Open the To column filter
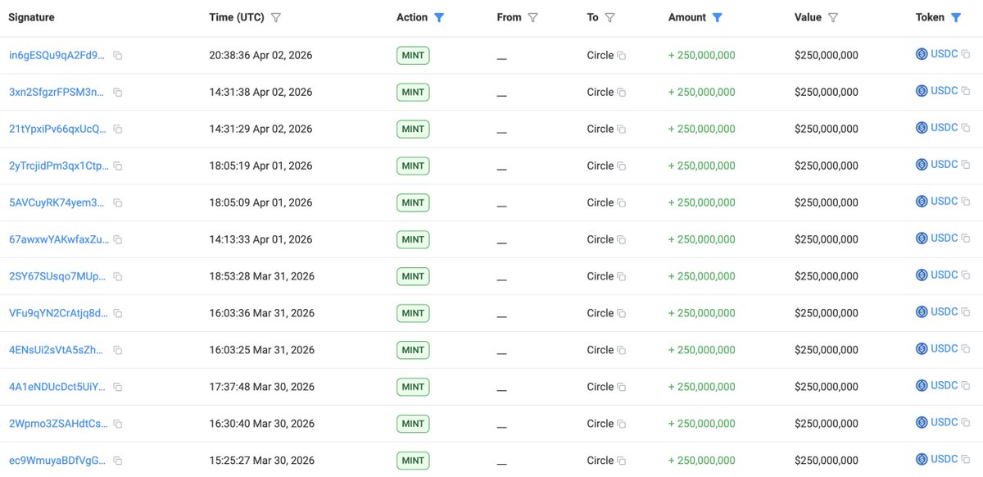 (610, 17)
